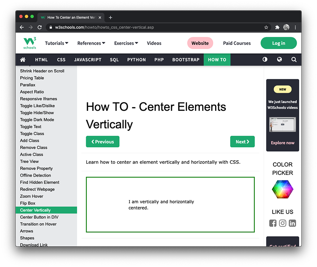The image size is (317, 267).
Task: Click the green Log in button
Action: pos(279,43)
